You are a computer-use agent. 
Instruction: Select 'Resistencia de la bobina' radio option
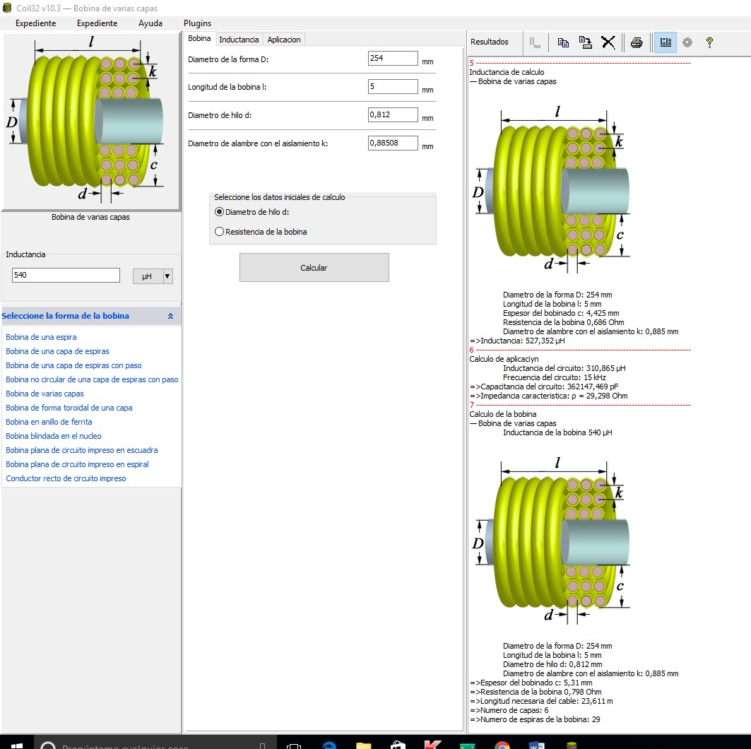click(220, 232)
